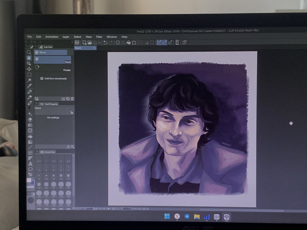The width and height of the screenshot is (307, 230).
Task: Open the File menu
Action: [30, 37]
